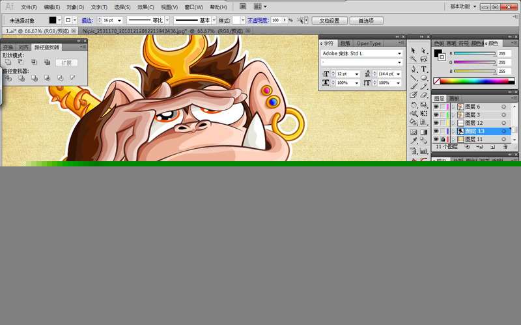Open the 文件(F) menu
The image size is (521, 325).
[29, 7]
